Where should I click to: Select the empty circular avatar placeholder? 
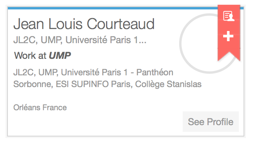click(x=209, y=44)
